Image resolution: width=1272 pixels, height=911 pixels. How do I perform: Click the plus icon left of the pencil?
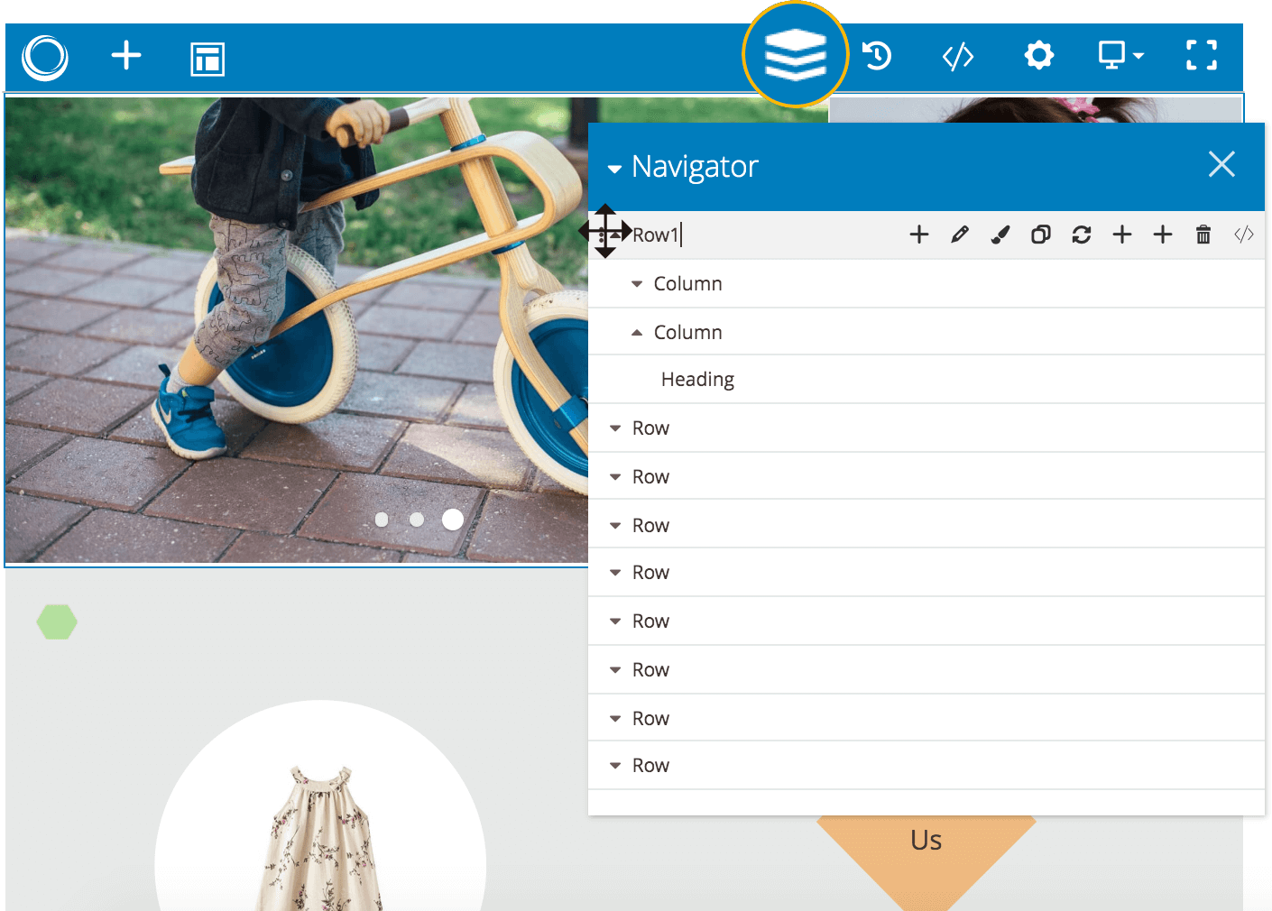tap(919, 235)
